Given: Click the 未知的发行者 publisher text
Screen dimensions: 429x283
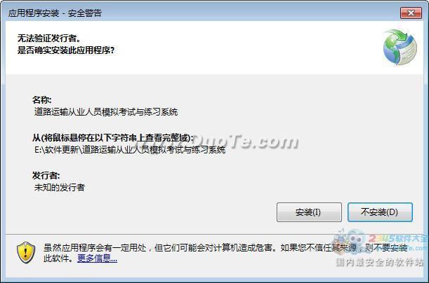Looking at the screenshot, I should click(60, 187).
